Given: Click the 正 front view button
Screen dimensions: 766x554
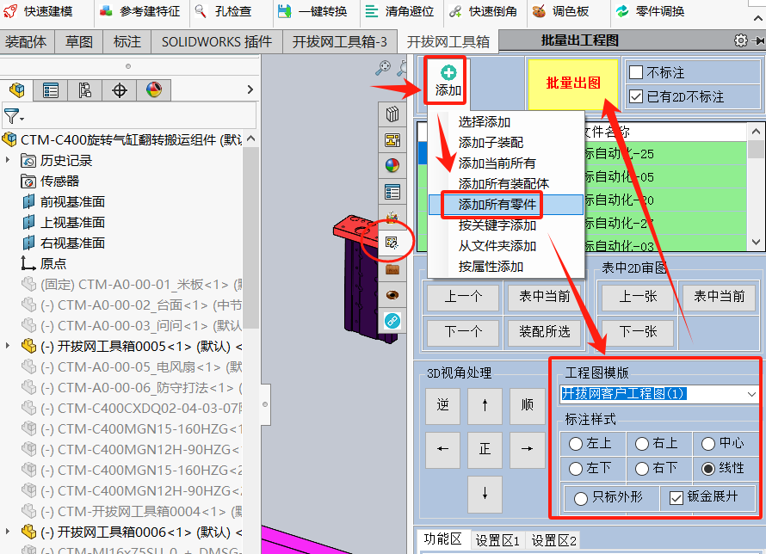Looking at the screenshot, I should tap(485, 450).
